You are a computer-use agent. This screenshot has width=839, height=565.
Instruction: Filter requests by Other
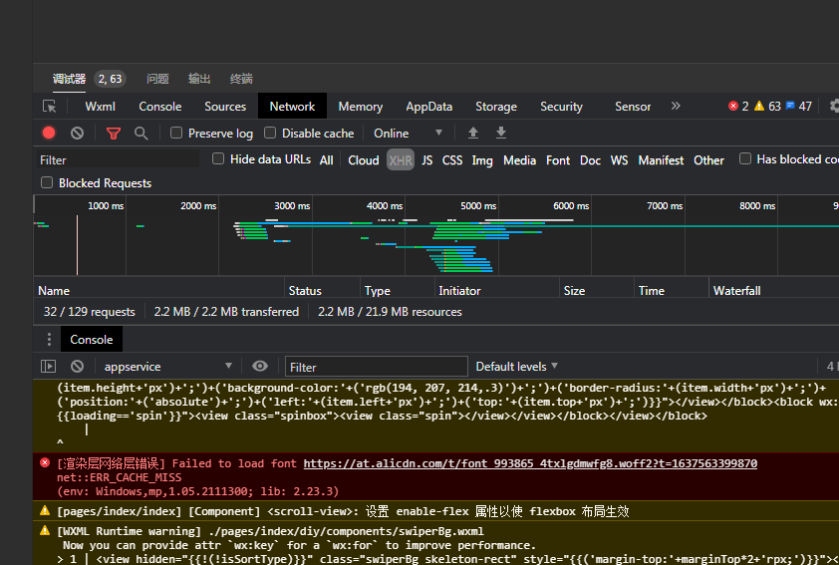coord(708,160)
